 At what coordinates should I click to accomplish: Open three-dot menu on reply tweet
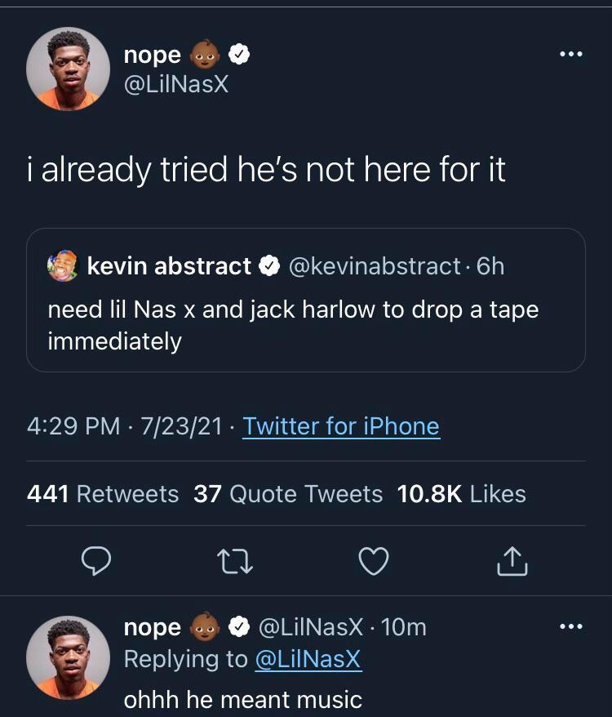click(x=570, y=626)
